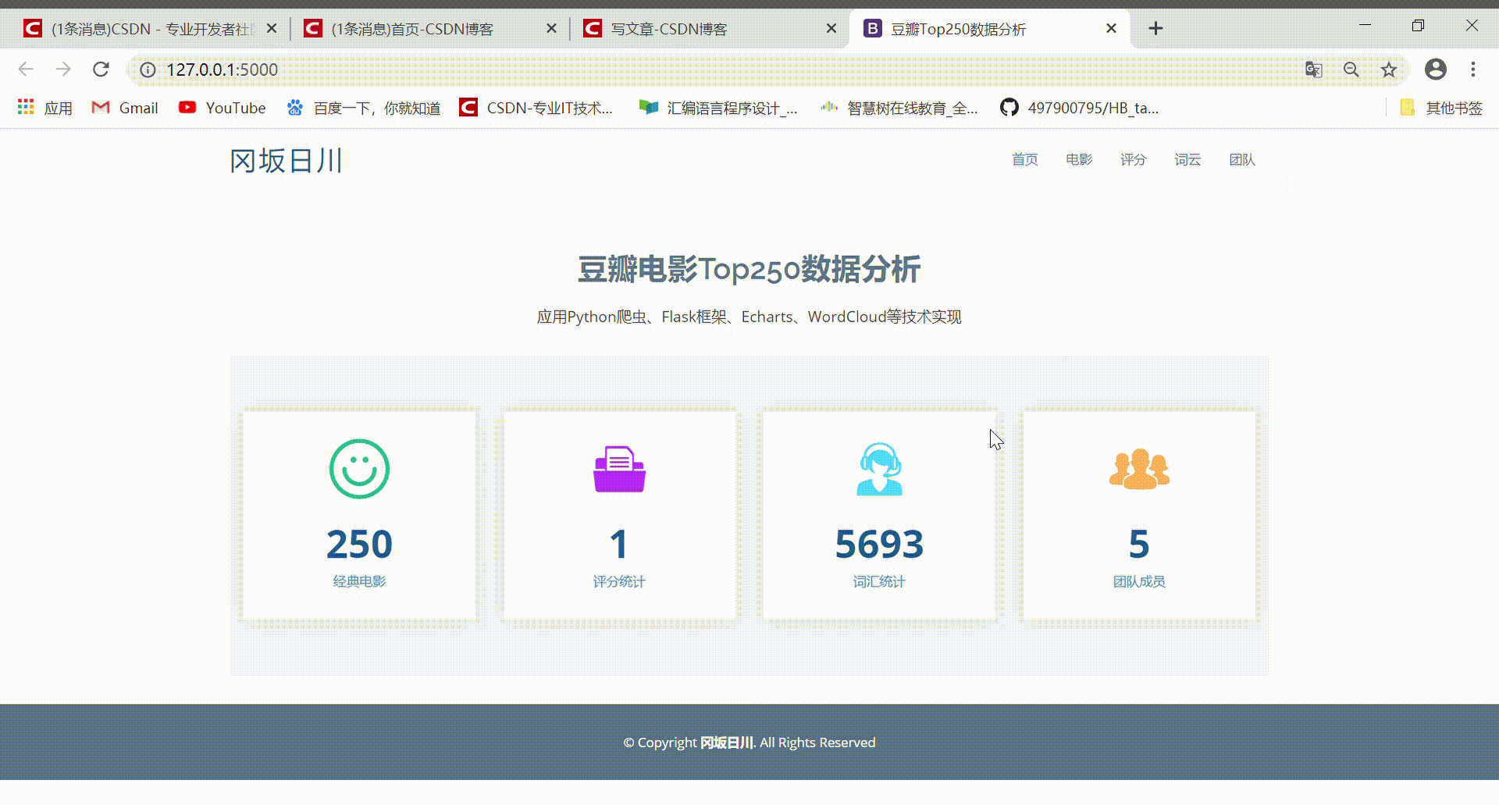This screenshot has width=1499, height=805.
Task: Open the 评分 navigation item
Action: tap(1134, 160)
